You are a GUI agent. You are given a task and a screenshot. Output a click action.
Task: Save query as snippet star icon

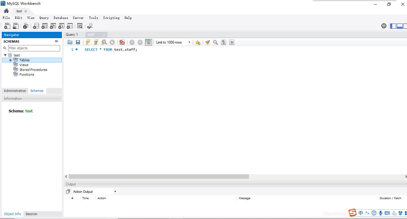[198, 42]
